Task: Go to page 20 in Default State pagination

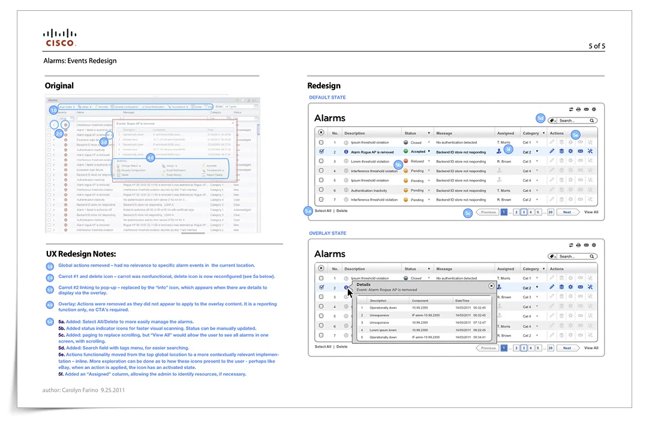Action: (550, 212)
